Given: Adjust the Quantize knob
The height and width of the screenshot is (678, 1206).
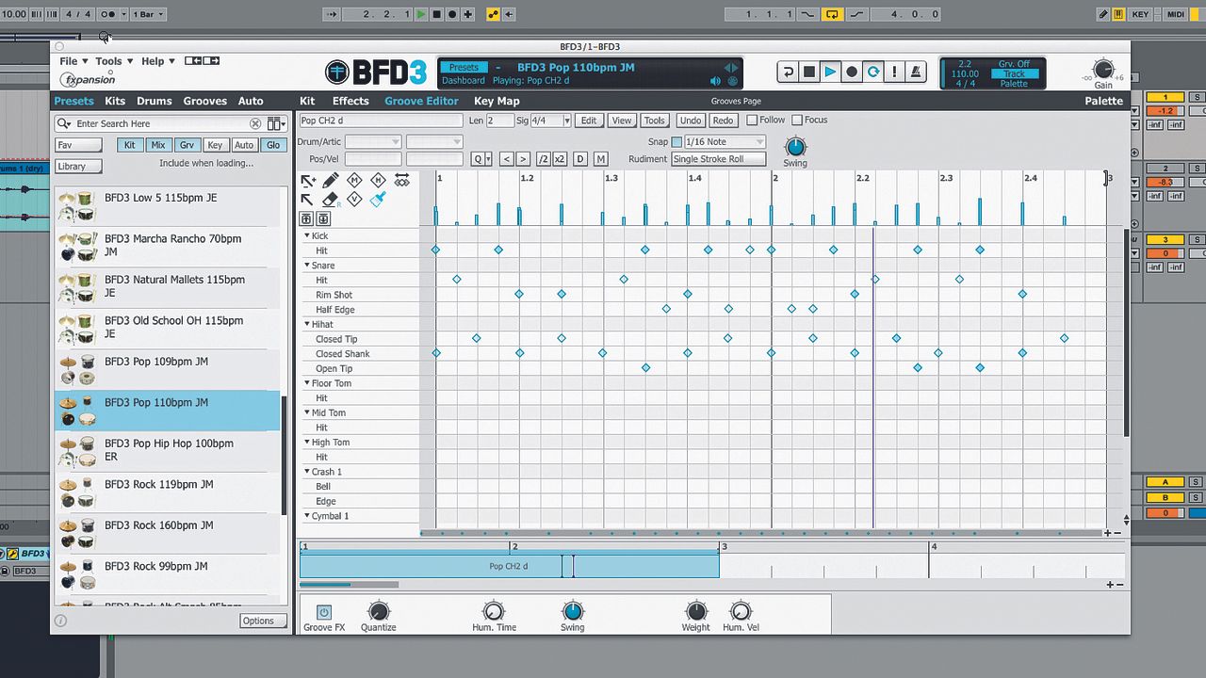Looking at the screenshot, I should pos(378,611).
